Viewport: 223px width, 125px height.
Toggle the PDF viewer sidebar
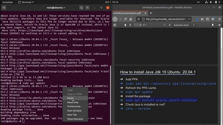click(115, 25)
